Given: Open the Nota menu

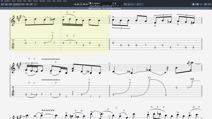Looking at the screenshot, I should pyautogui.click(x=25, y=1).
